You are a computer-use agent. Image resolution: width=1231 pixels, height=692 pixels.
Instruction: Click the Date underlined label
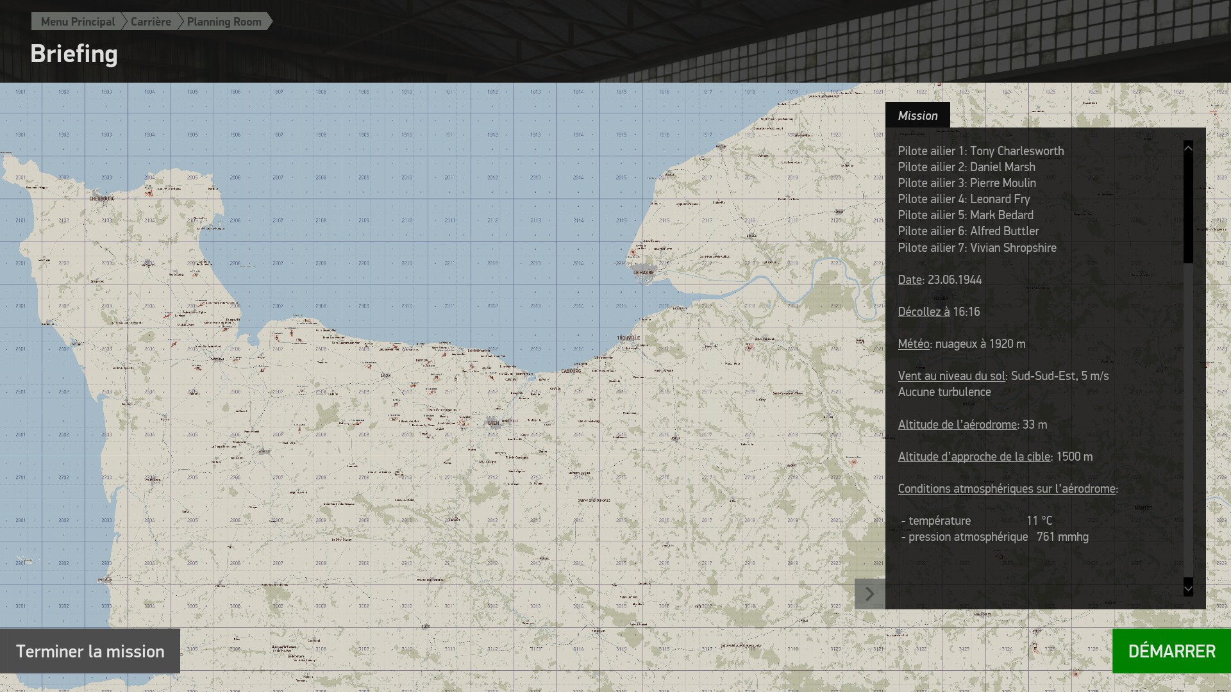pyautogui.click(x=910, y=279)
